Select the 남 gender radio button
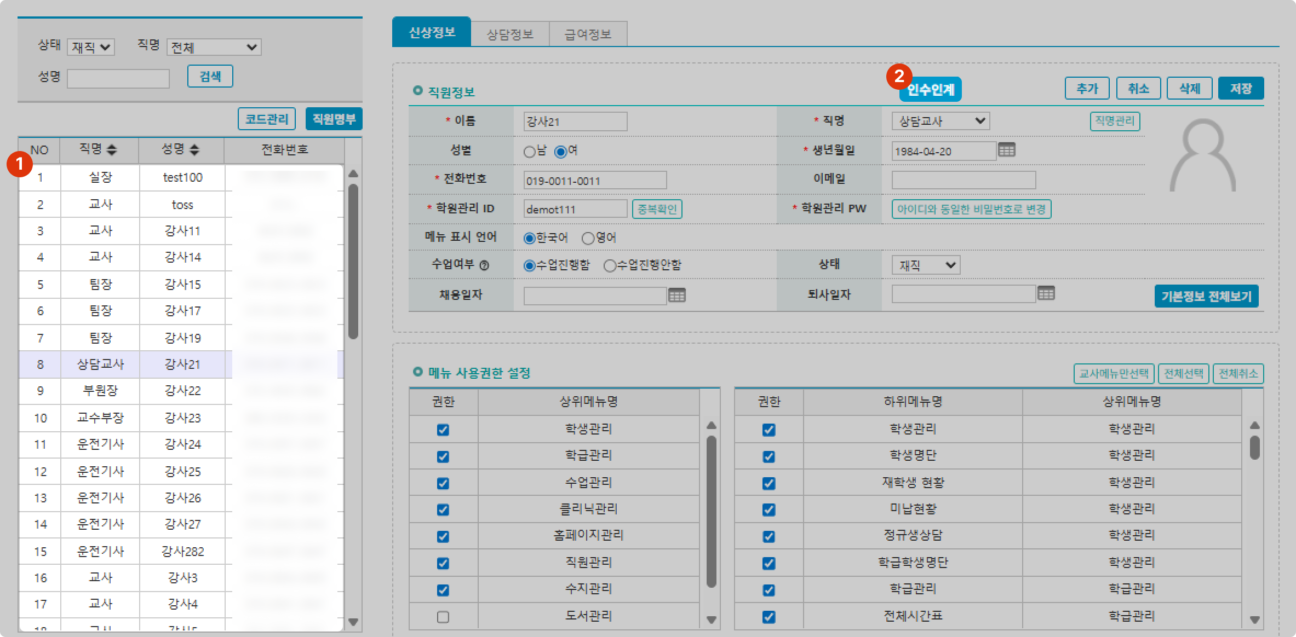 529,152
